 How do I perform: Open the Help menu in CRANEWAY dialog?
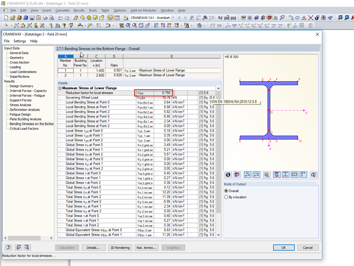34,41
